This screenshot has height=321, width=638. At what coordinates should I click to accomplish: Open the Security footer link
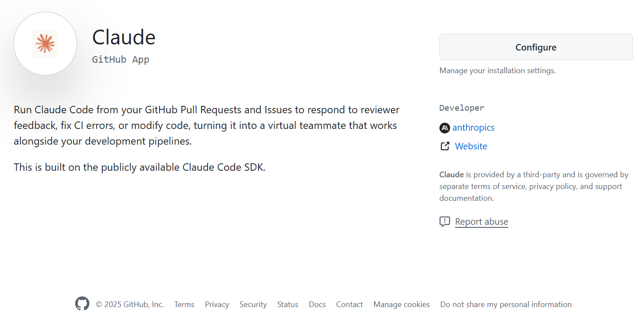tap(253, 304)
